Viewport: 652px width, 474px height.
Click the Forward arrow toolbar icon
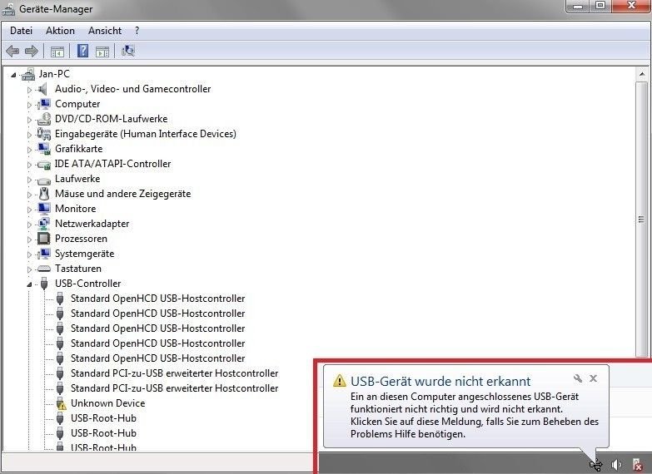(x=32, y=51)
